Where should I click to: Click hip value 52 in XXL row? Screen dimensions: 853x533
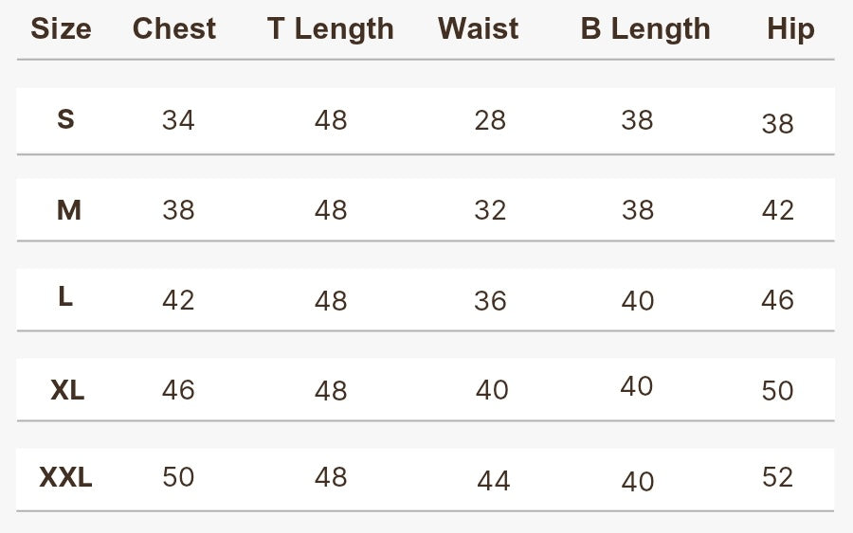click(777, 477)
